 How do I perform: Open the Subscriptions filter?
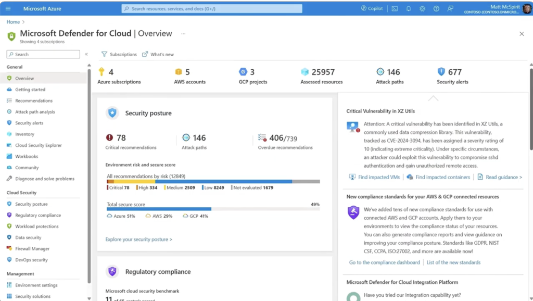point(119,54)
